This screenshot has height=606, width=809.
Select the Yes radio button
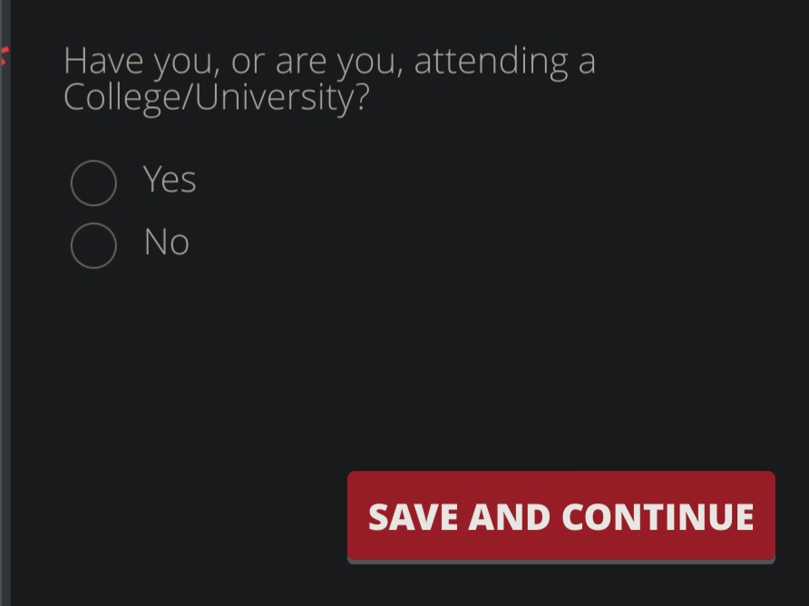point(93,183)
